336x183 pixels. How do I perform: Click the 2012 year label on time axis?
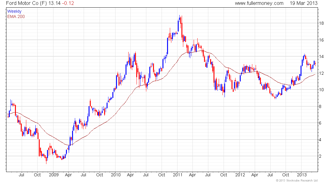[240, 175]
